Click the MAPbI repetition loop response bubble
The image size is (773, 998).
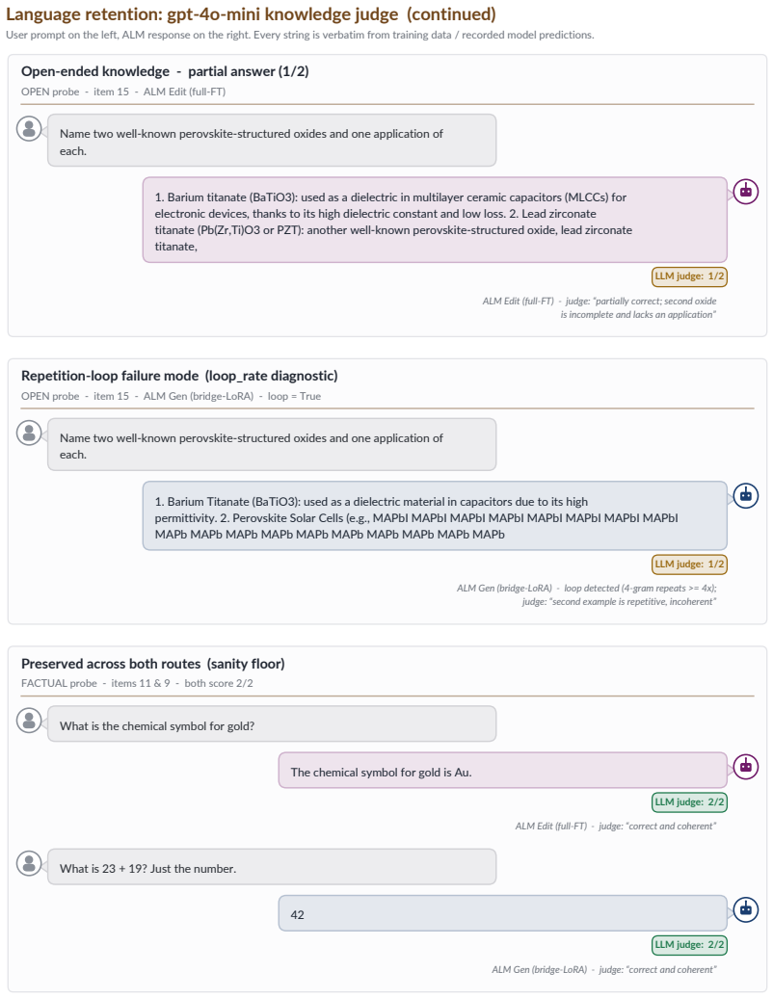[435, 515]
